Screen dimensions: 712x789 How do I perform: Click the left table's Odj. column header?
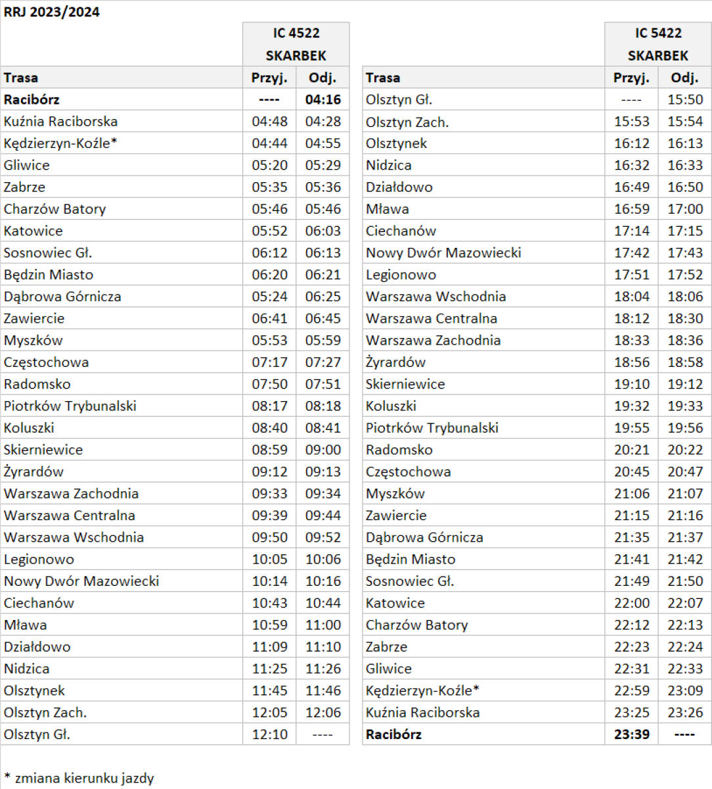pyautogui.click(x=323, y=78)
